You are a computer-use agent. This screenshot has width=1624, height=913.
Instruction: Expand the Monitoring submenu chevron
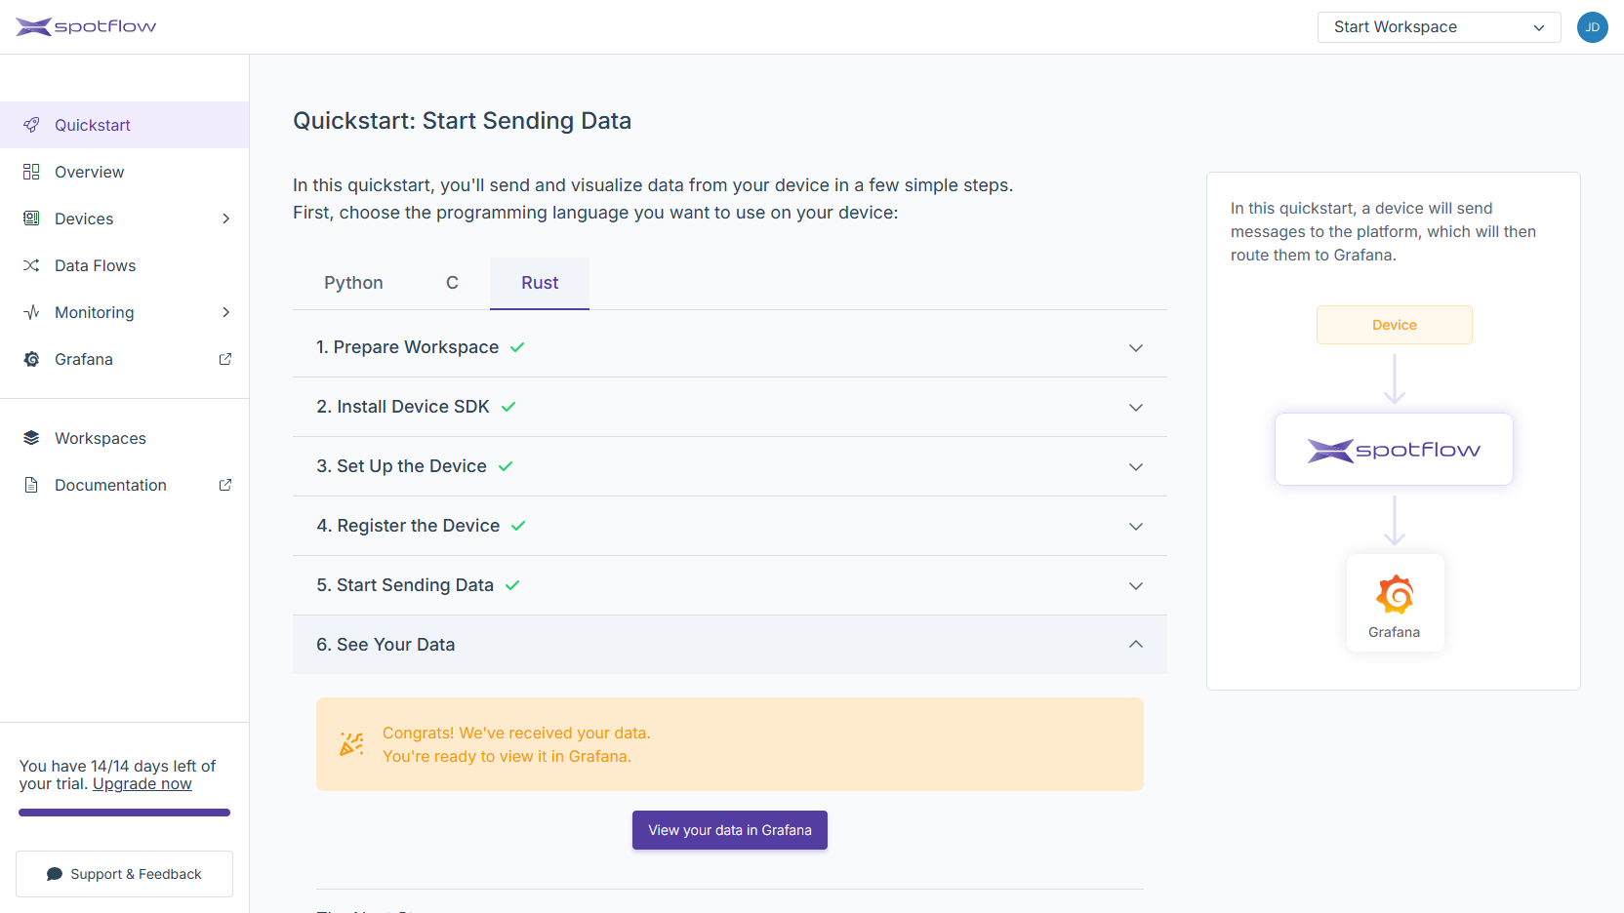click(226, 312)
